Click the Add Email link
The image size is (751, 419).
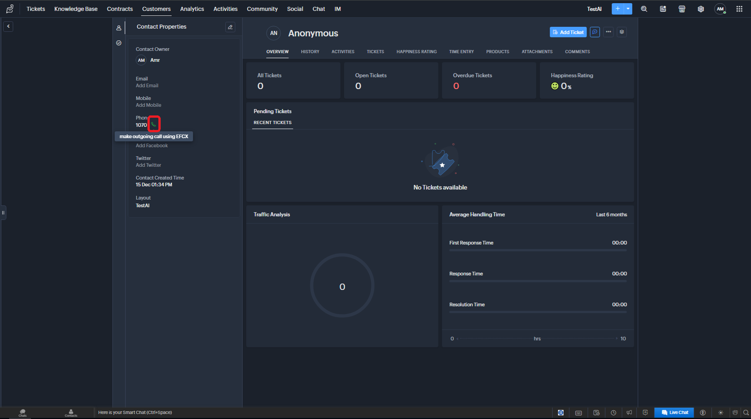click(147, 85)
